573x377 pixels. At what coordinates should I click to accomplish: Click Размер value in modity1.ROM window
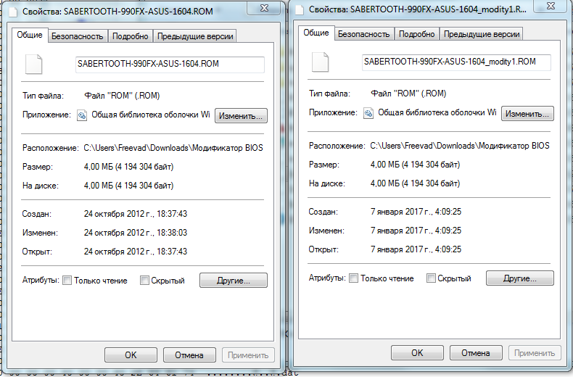[x=415, y=165]
